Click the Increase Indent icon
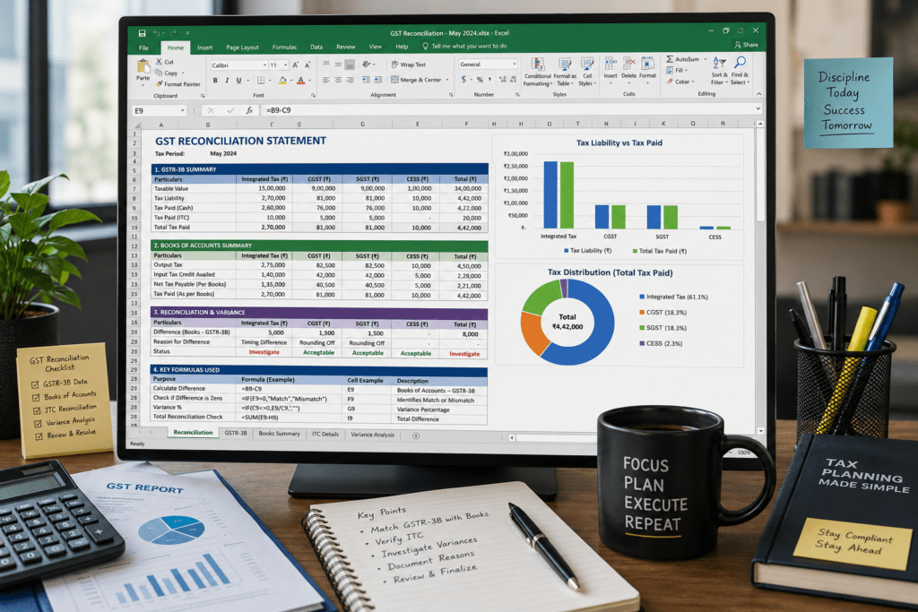The width and height of the screenshot is (918, 612). pyautogui.click(x=378, y=80)
